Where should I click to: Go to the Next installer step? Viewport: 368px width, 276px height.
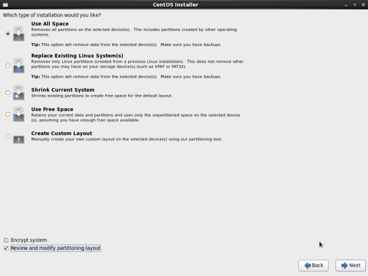pyautogui.click(x=350, y=265)
